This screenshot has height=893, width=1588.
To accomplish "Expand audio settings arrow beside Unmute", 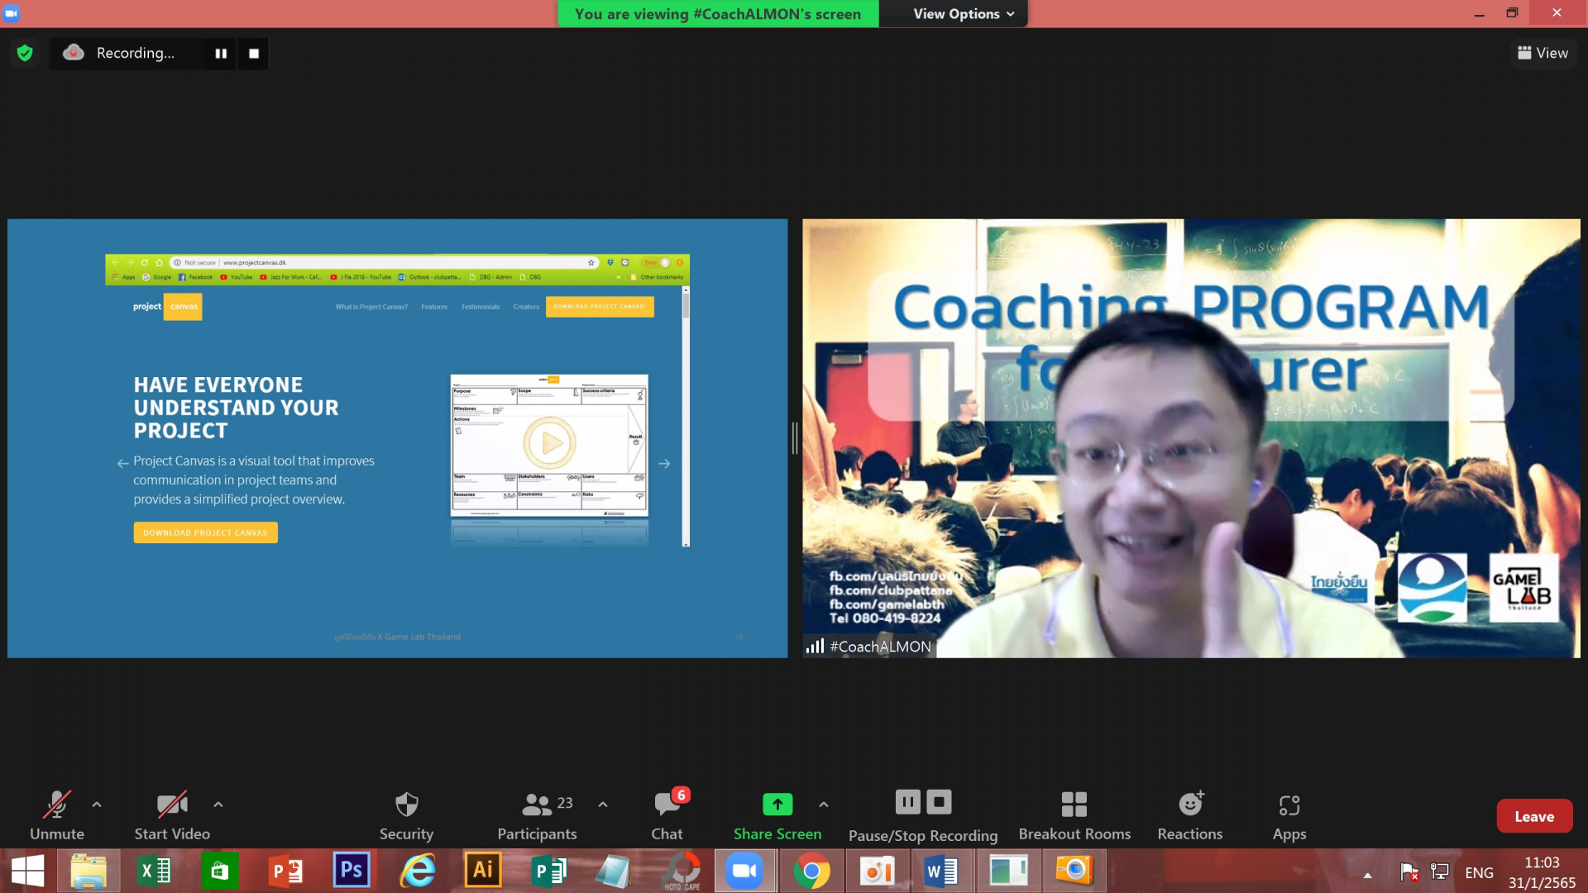I will pyautogui.click(x=97, y=804).
